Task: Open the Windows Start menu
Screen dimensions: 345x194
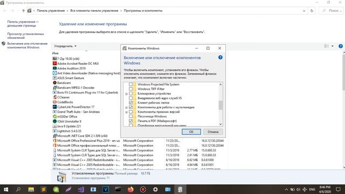Action: click(6, 189)
